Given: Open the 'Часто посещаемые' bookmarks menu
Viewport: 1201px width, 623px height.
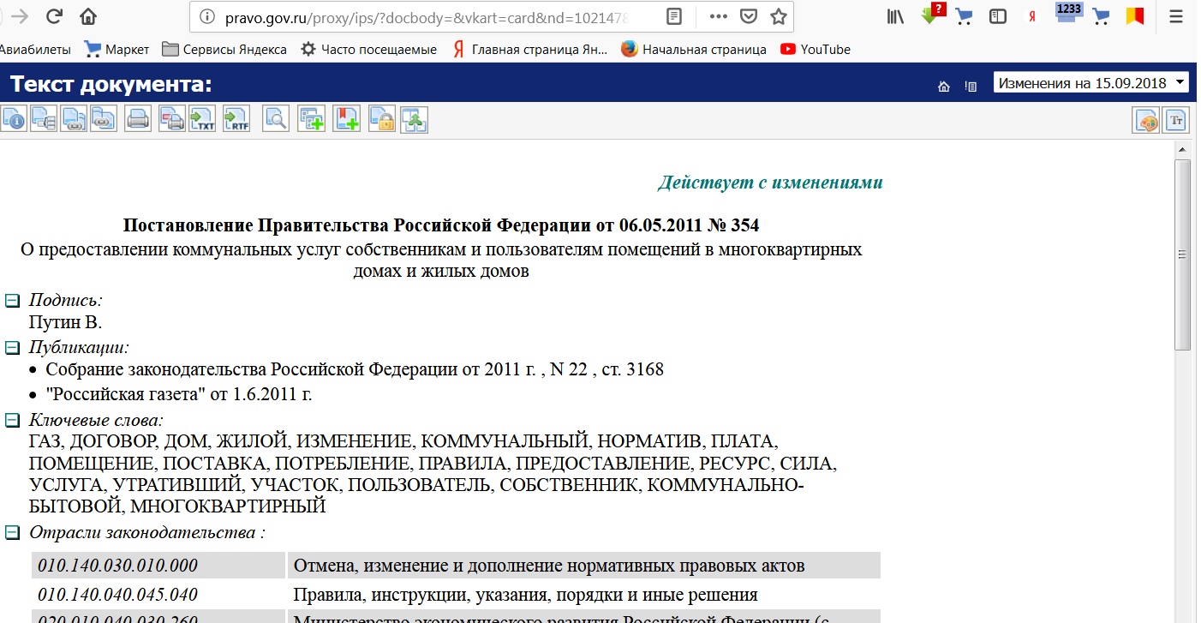Looking at the screenshot, I should pos(368,50).
